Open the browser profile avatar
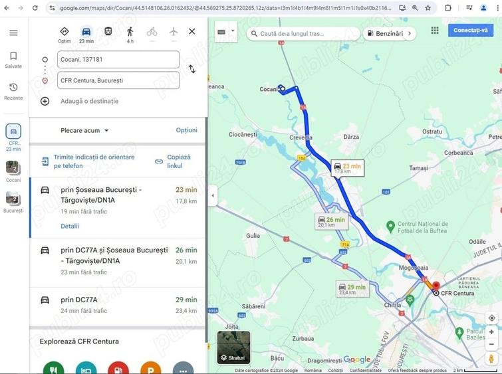The height and width of the screenshot is (374, 502). [x=483, y=8]
